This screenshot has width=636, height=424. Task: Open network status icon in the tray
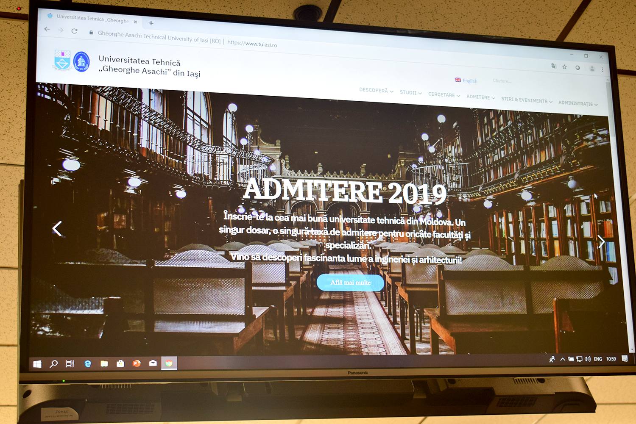579,359
